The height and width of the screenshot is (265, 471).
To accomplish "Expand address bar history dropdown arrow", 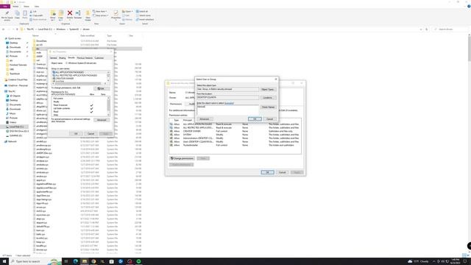I will tap(421, 29).
